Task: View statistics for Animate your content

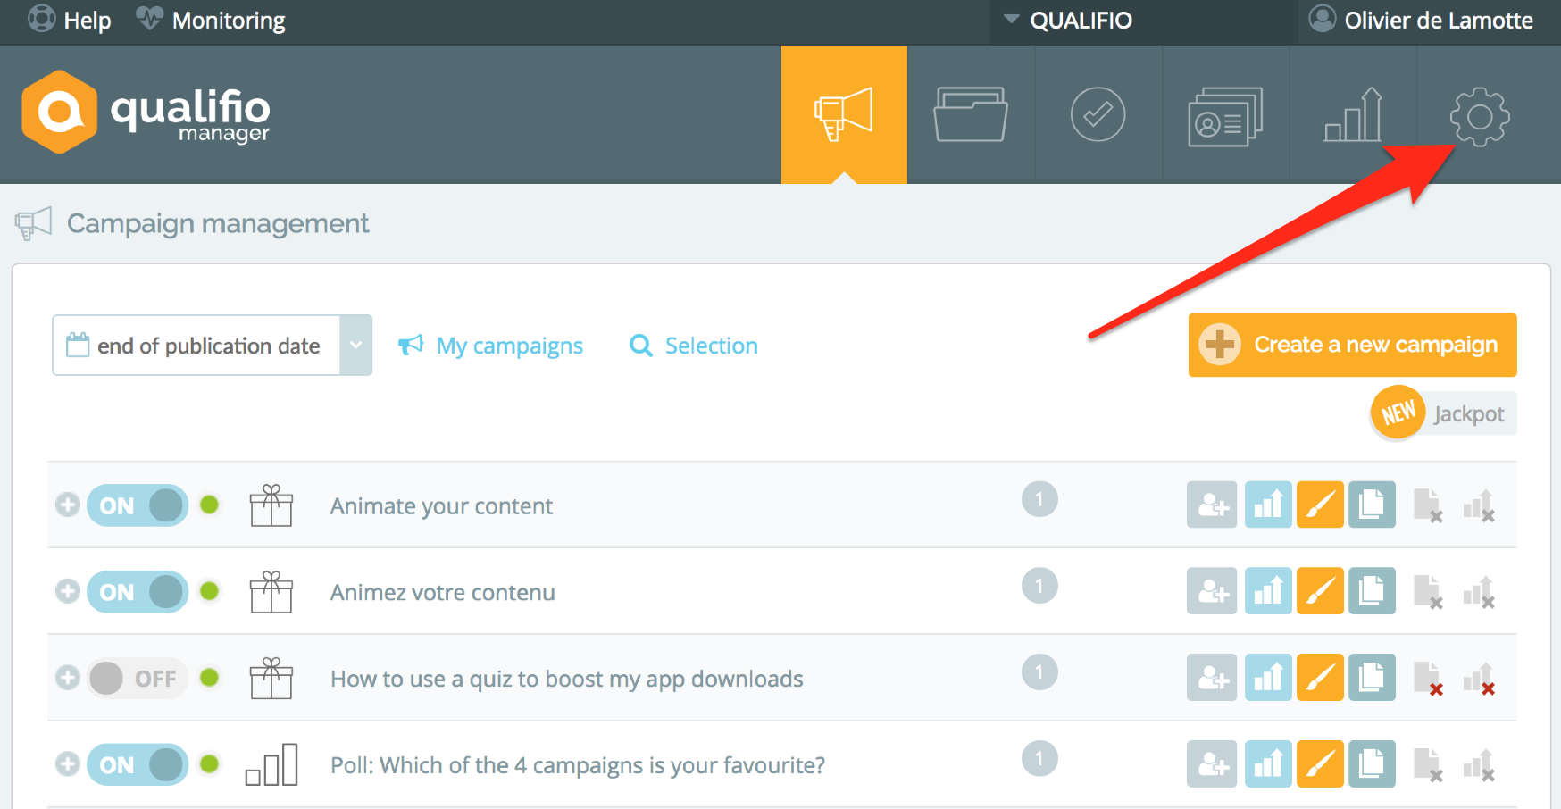Action: pos(1268,505)
